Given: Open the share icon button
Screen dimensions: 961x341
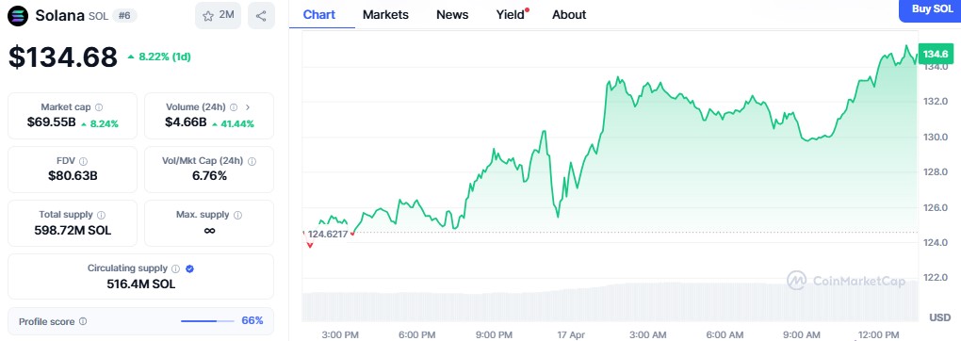Looking at the screenshot, I should [261, 15].
